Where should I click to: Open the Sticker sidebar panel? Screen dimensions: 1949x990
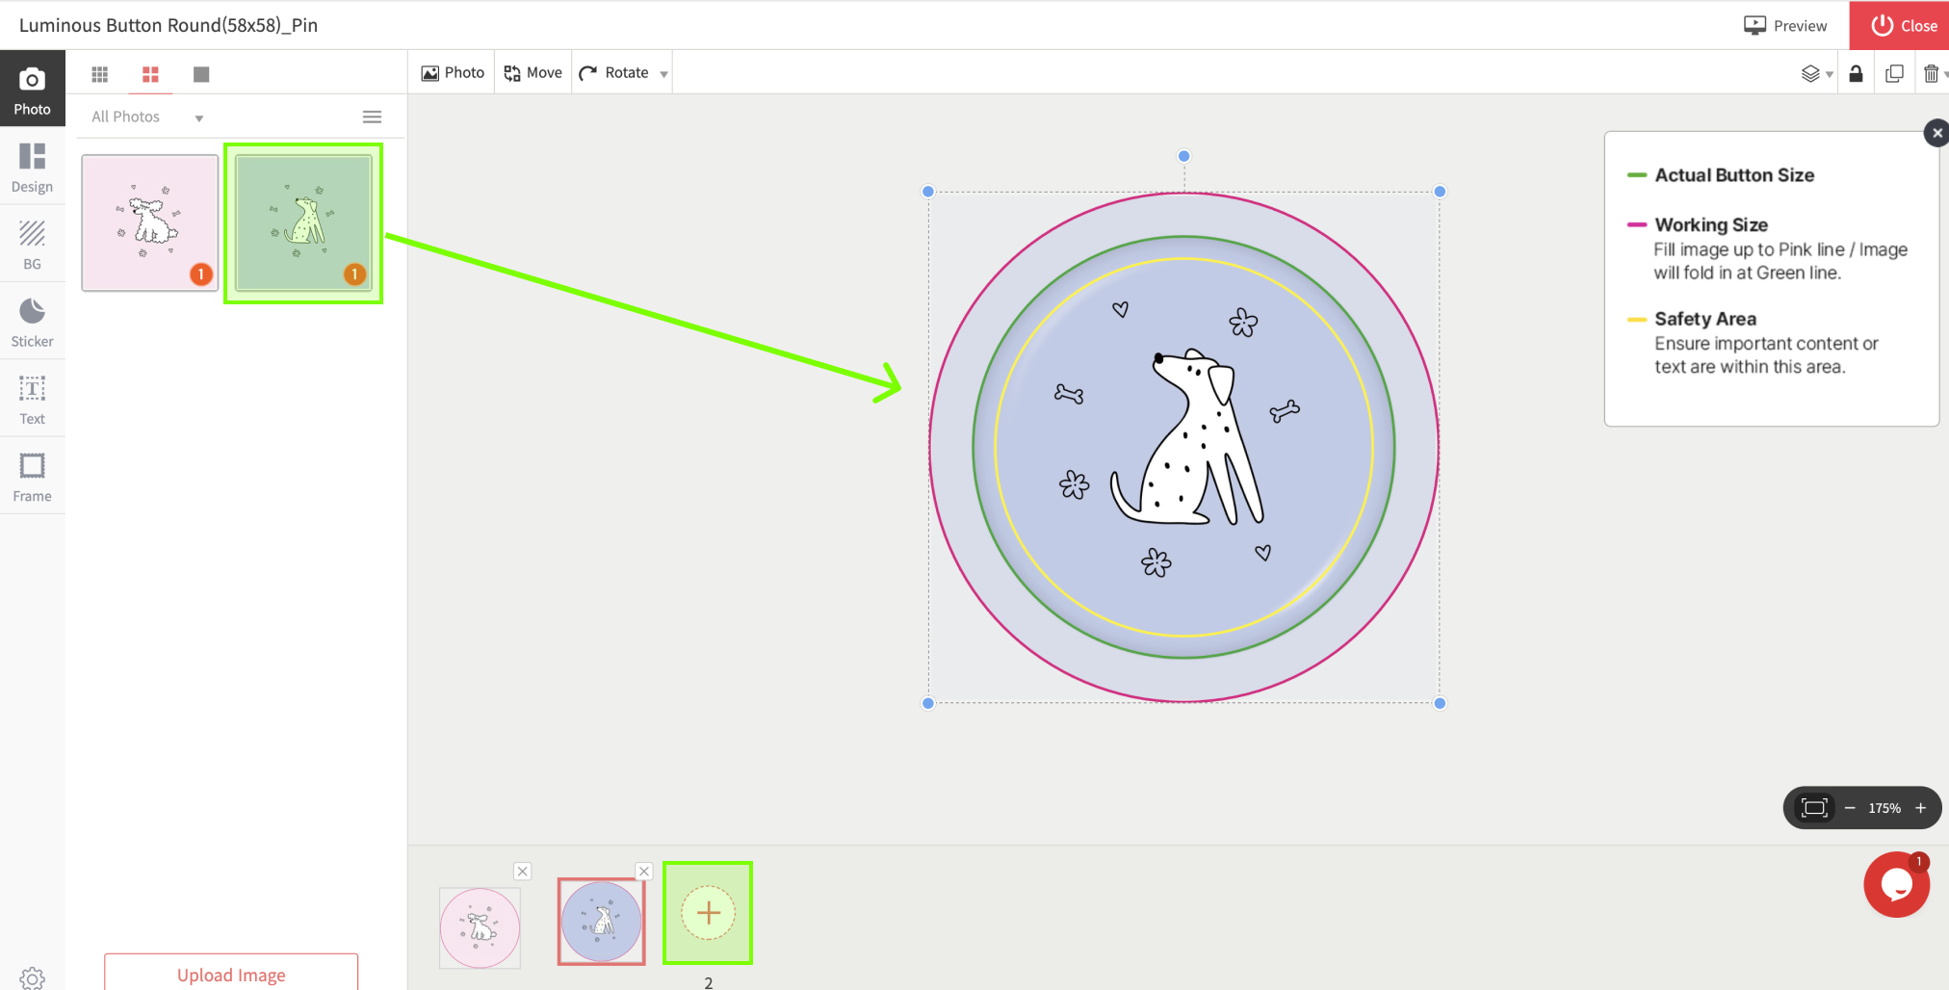pyautogui.click(x=32, y=322)
